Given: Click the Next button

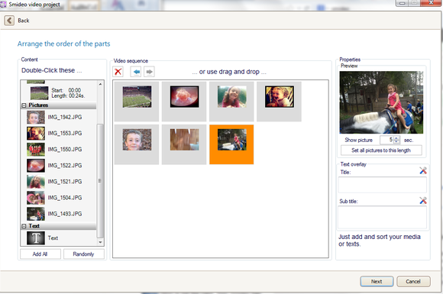Looking at the screenshot, I should click(377, 281).
